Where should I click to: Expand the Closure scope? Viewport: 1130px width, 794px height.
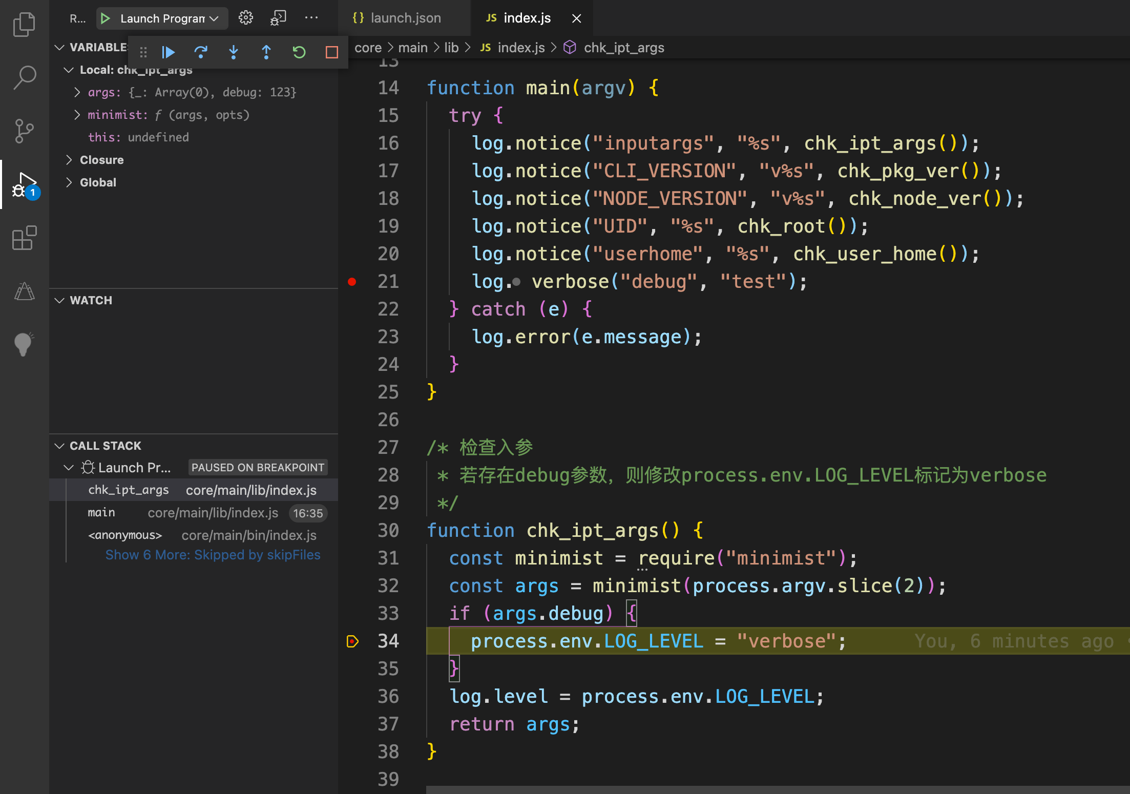pyautogui.click(x=69, y=160)
